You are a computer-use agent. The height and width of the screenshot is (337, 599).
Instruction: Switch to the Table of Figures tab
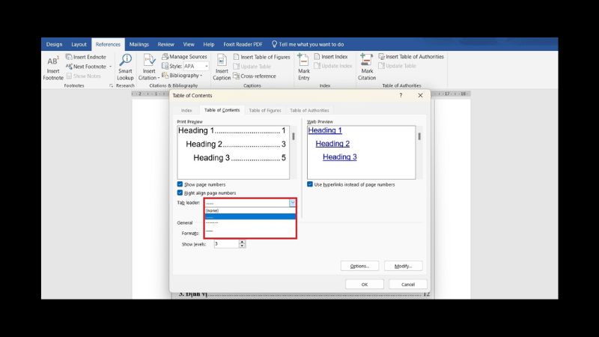tap(264, 110)
